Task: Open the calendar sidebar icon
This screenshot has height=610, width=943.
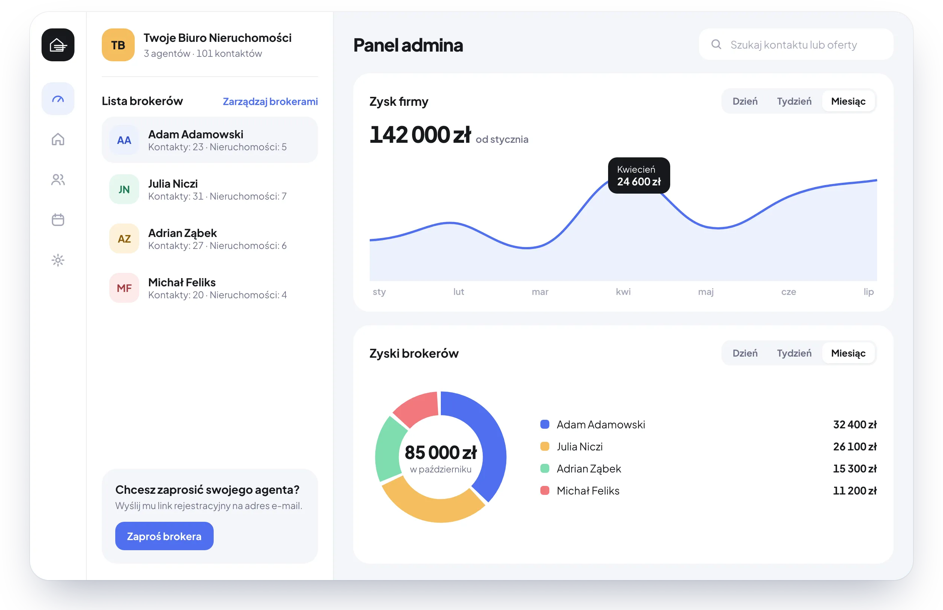Action: [x=58, y=220]
